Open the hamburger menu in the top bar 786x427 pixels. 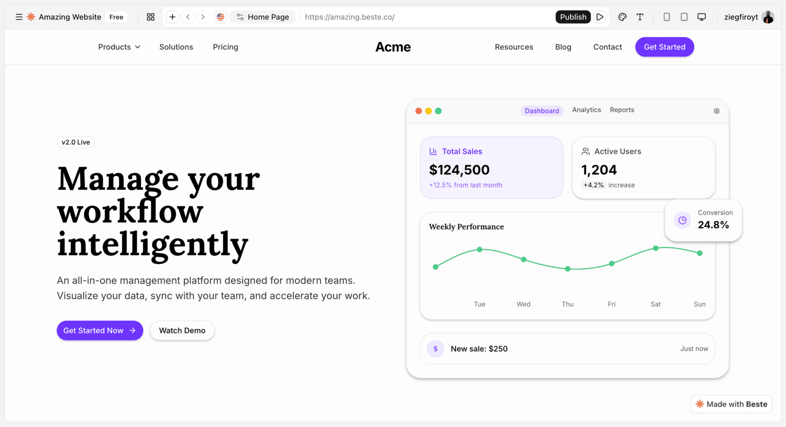click(x=19, y=17)
